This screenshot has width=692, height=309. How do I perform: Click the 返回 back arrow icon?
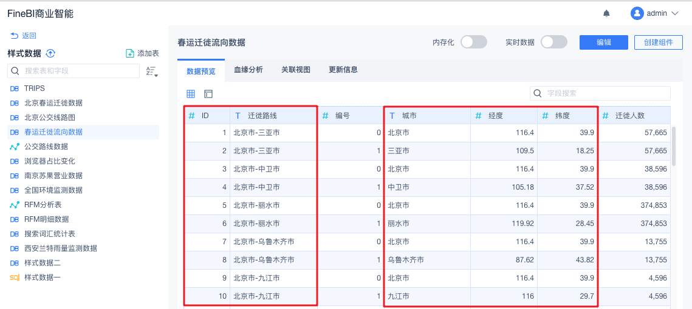14,36
